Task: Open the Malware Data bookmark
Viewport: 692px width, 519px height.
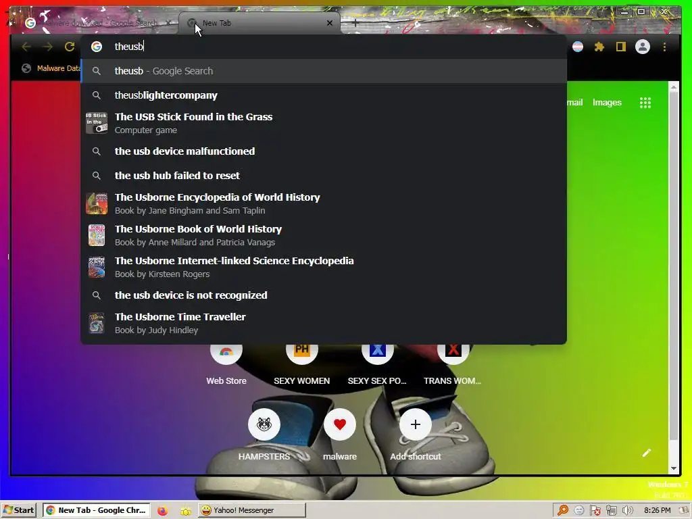Action: pyautogui.click(x=51, y=68)
